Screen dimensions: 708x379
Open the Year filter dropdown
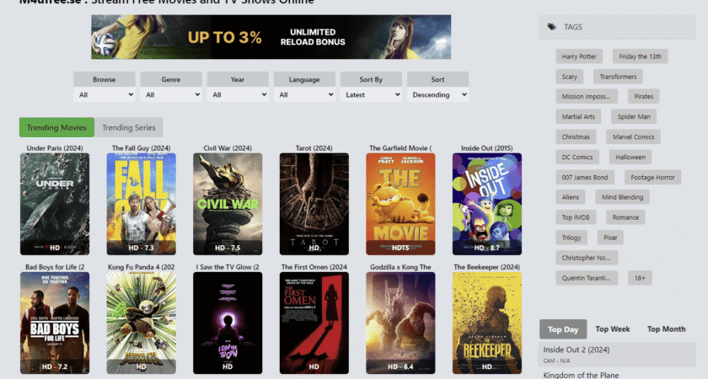pos(238,95)
